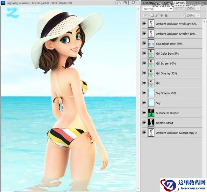Minimize the Enjoying summer break.psd window

119,3
